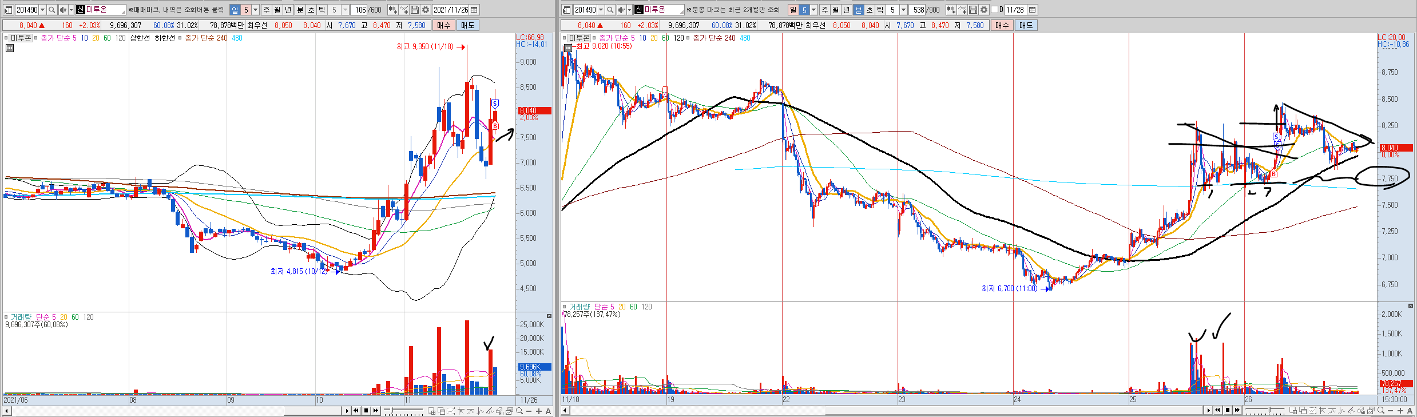This screenshot has height=417, width=1417.
Task: Click the minus zoom-out icon at the left chart bottom
Action: click(529, 411)
